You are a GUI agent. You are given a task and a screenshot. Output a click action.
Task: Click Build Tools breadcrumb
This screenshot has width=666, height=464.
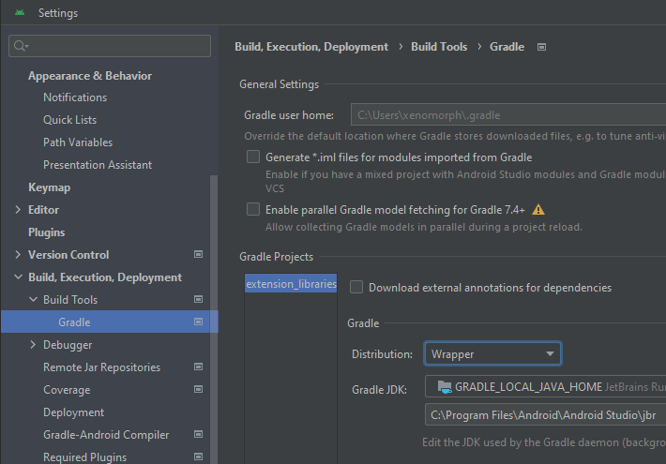click(x=439, y=47)
